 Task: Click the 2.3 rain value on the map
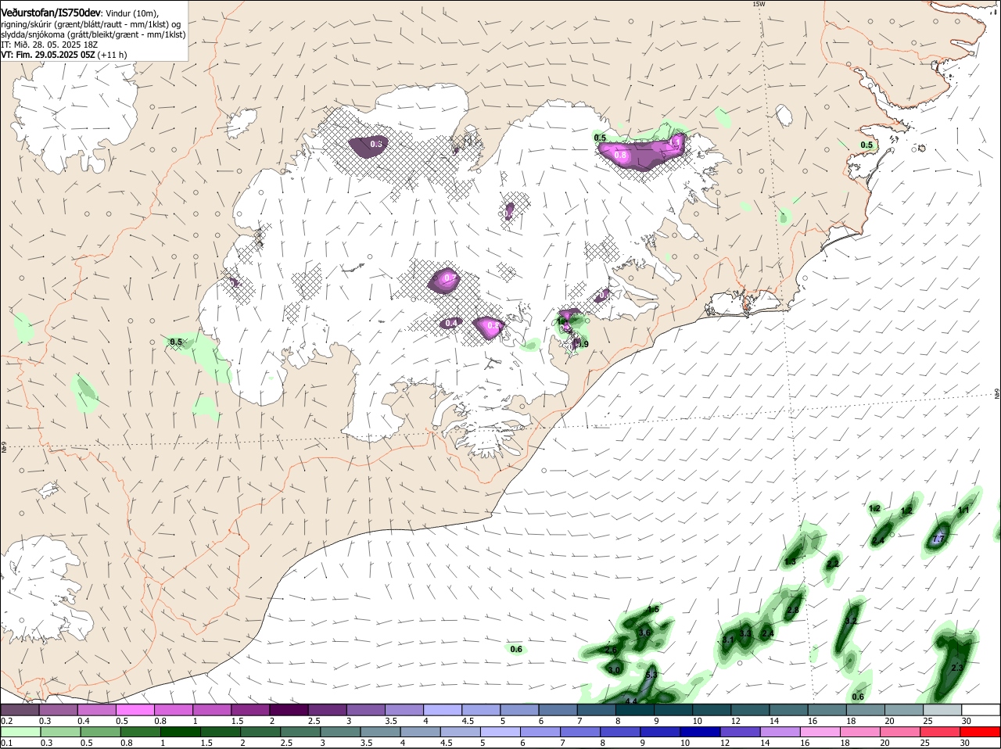click(957, 668)
